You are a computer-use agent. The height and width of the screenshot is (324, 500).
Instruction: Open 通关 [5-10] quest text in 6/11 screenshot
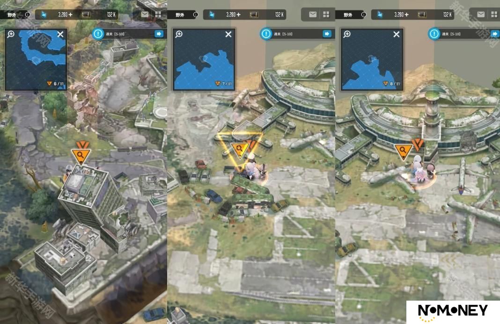[115, 34]
